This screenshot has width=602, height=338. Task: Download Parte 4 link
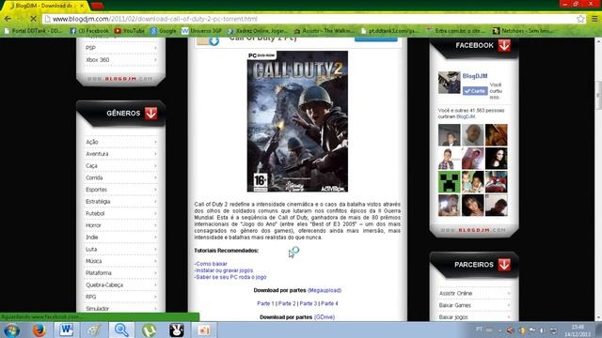329,303
